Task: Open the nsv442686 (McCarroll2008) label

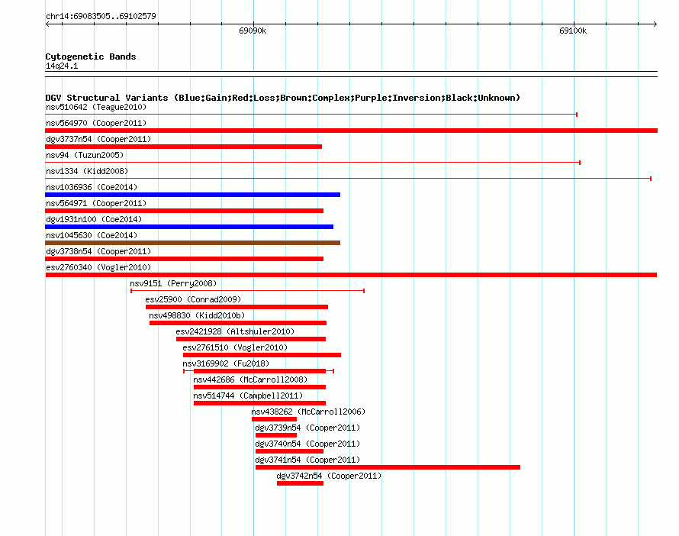Action: click(250, 379)
